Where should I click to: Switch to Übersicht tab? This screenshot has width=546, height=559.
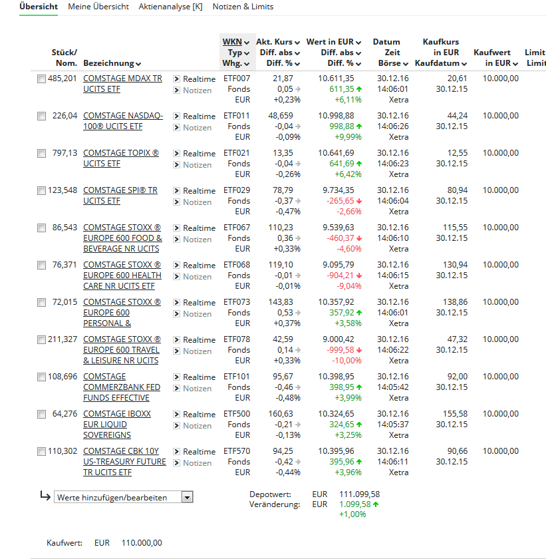39,7
